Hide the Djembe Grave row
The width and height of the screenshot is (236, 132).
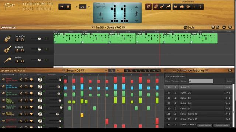pyautogui.click(x=3, y=114)
